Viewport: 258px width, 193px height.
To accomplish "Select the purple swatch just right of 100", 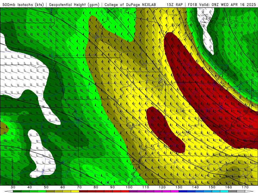I will tap(133, 191).
